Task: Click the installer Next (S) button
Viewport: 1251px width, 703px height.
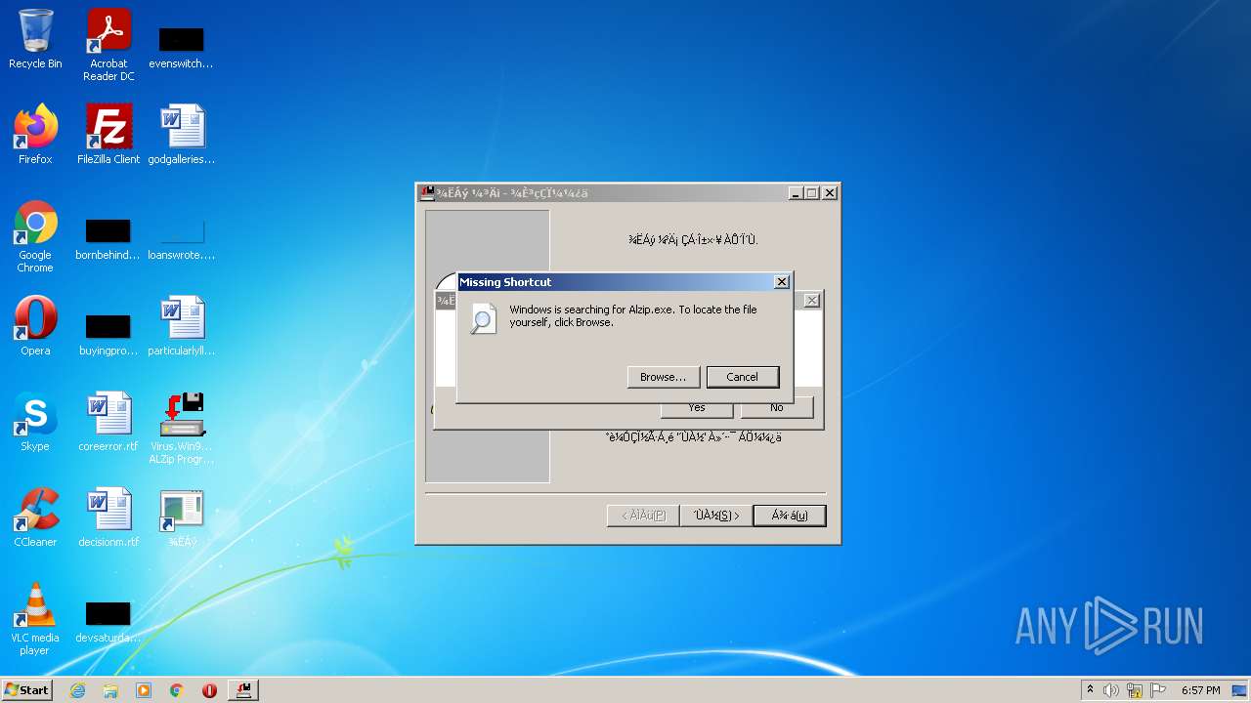Action: click(716, 516)
